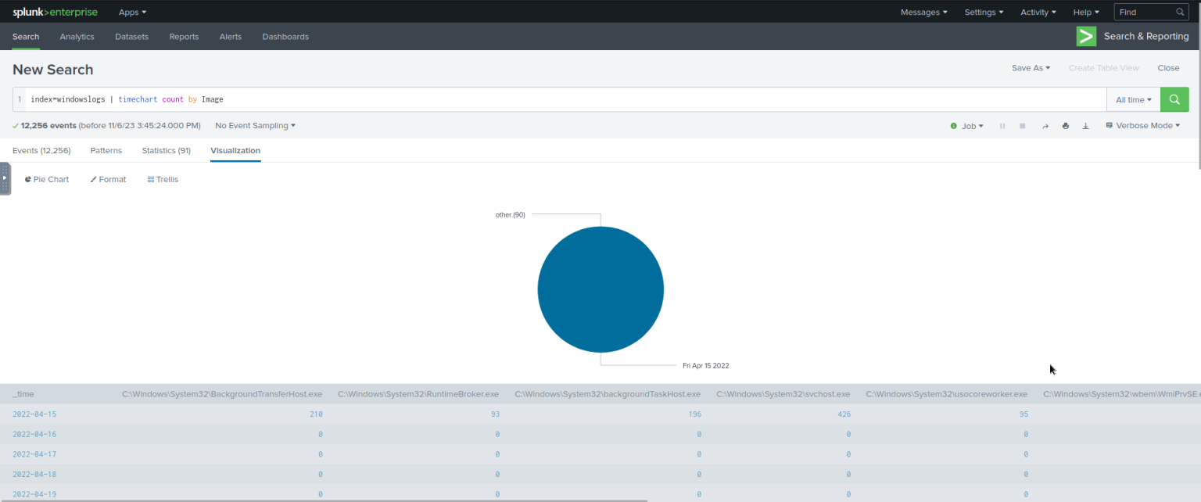Open the All time time range picker
This screenshot has height=502, width=1201.
[1132, 99]
